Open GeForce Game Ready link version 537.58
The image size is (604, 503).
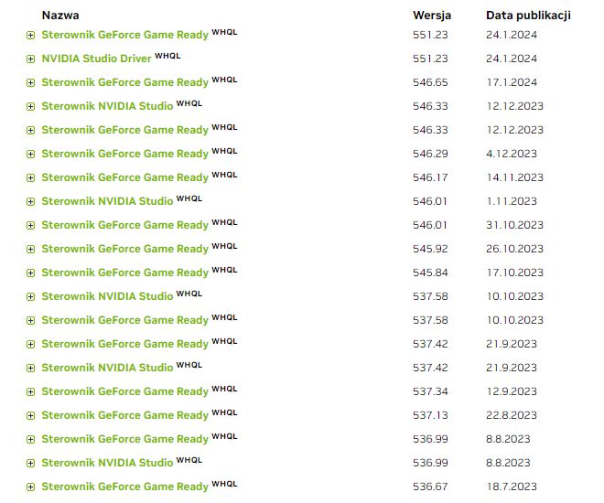click(x=124, y=320)
